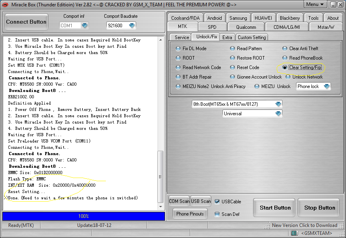Click the 'EMMC Size: 0x01D2000000' log line
The width and height of the screenshot is (346, 238).
[x=35, y=172]
